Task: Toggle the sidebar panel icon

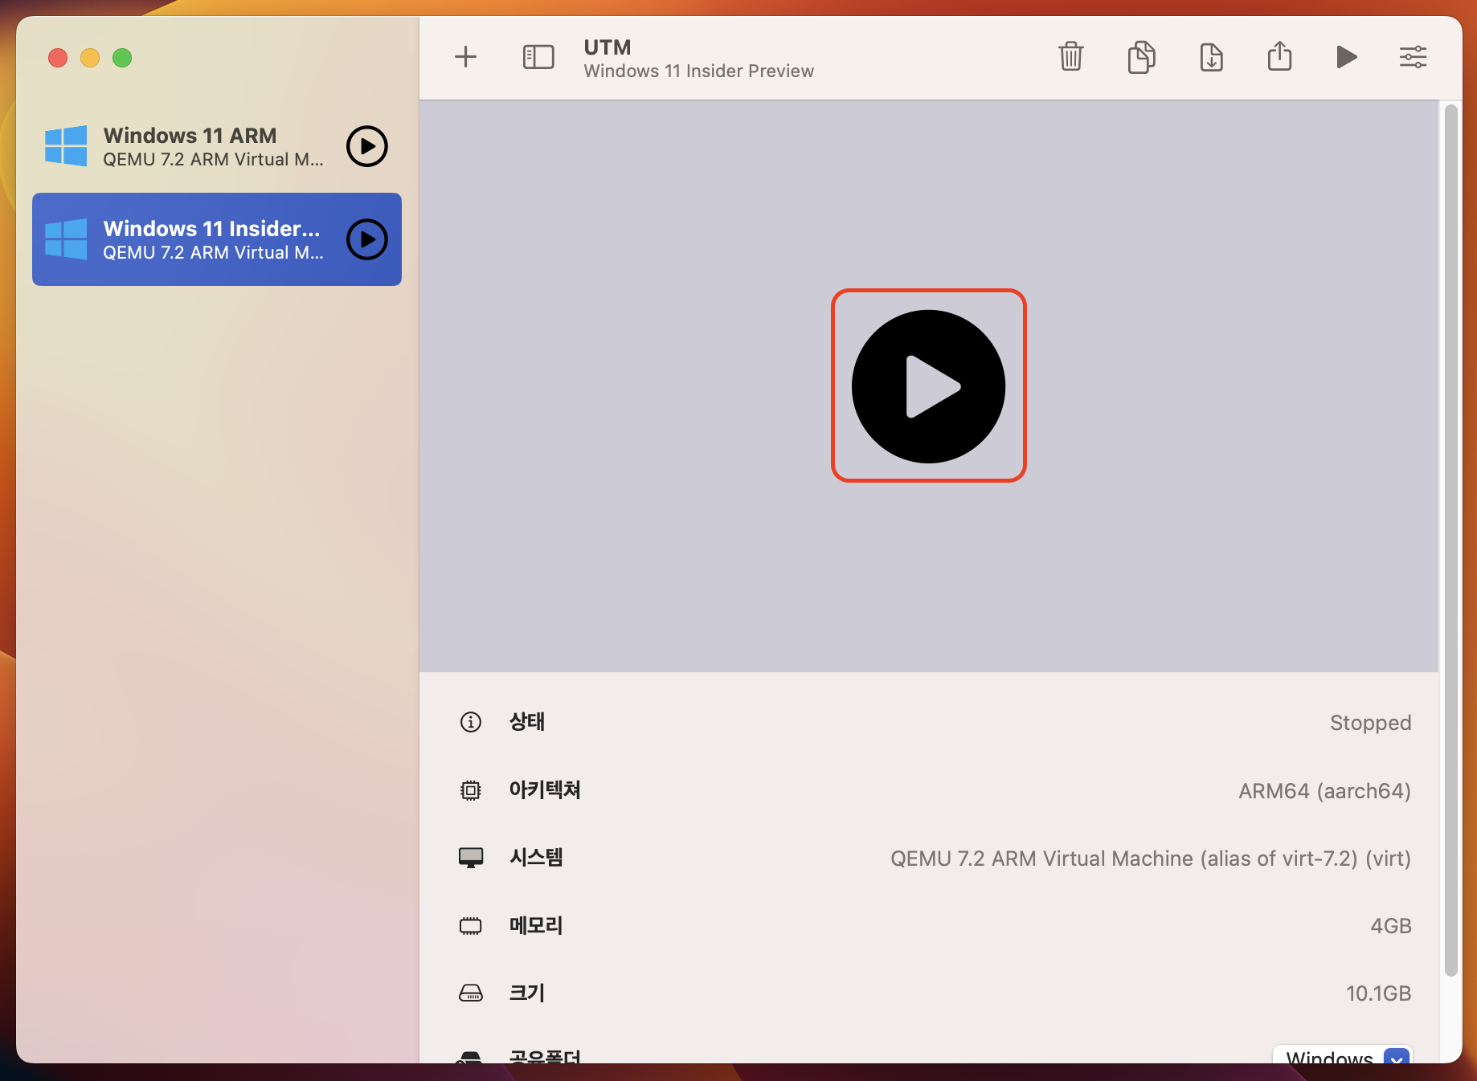Action: click(538, 57)
